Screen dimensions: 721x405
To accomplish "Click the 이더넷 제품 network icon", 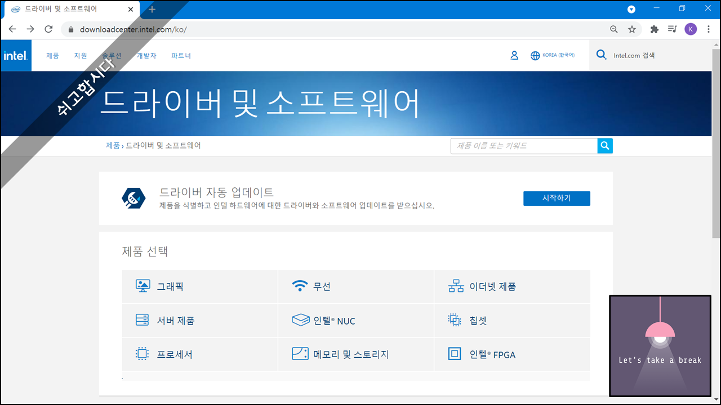I will [456, 286].
